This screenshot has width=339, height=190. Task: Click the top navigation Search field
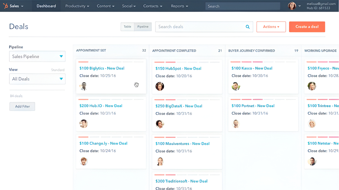[x=243, y=6]
